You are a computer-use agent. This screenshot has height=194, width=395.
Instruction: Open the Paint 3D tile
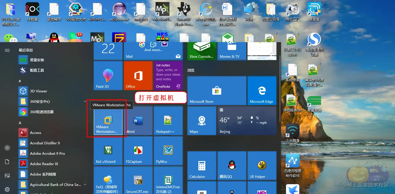[108, 76]
